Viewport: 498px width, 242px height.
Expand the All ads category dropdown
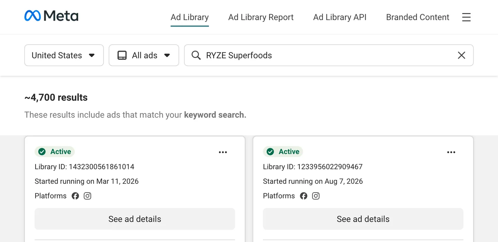pos(144,55)
